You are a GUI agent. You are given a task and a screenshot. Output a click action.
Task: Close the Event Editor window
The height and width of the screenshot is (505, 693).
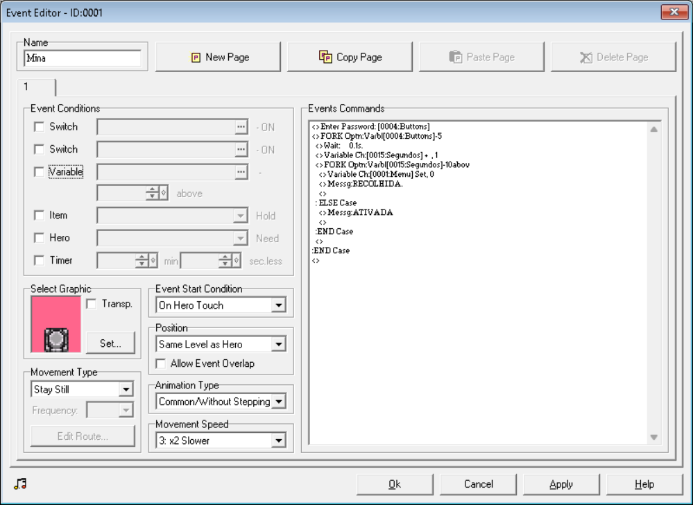click(674, 12)
